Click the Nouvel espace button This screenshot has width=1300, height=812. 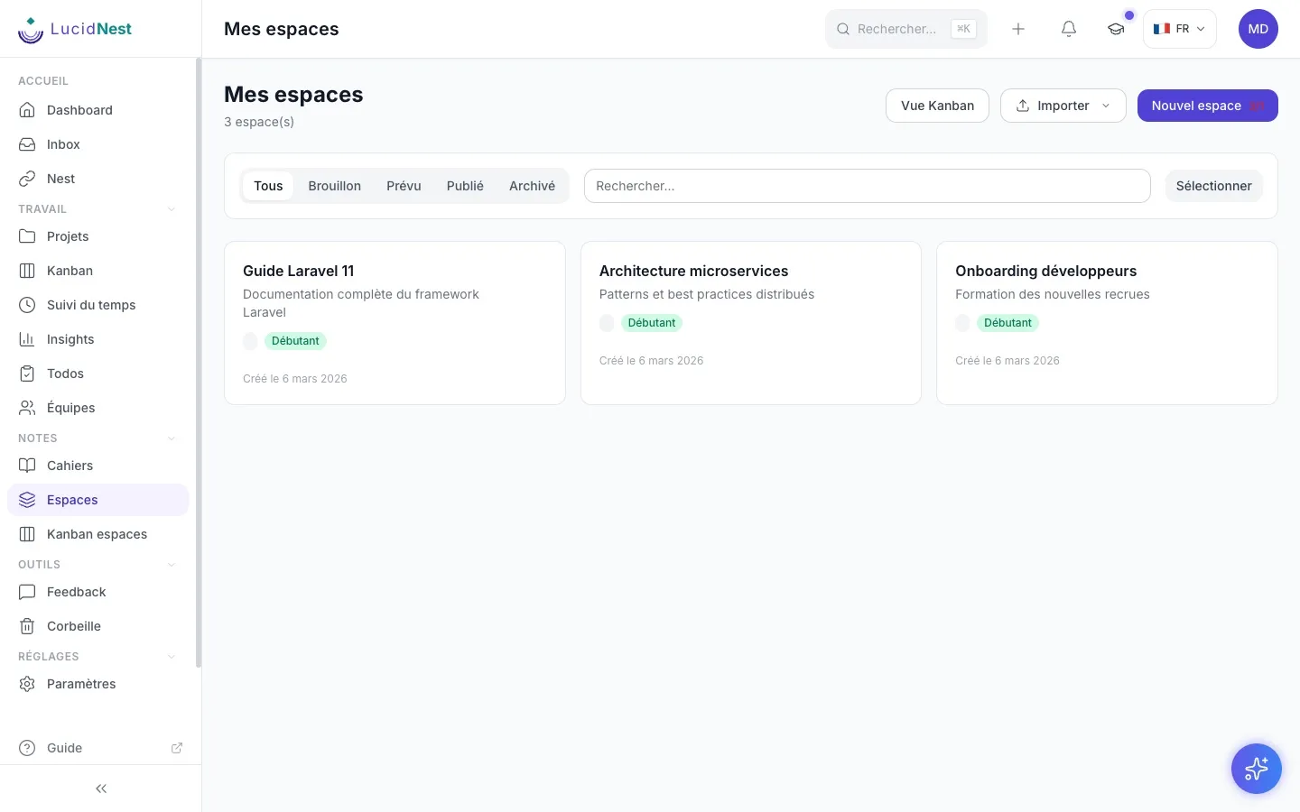tap(1208, 106)
